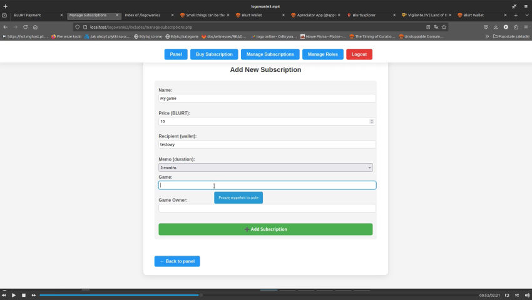Click the Add New Subscription heading
Viewport: 532px width, 300px height.
[265, 69]
